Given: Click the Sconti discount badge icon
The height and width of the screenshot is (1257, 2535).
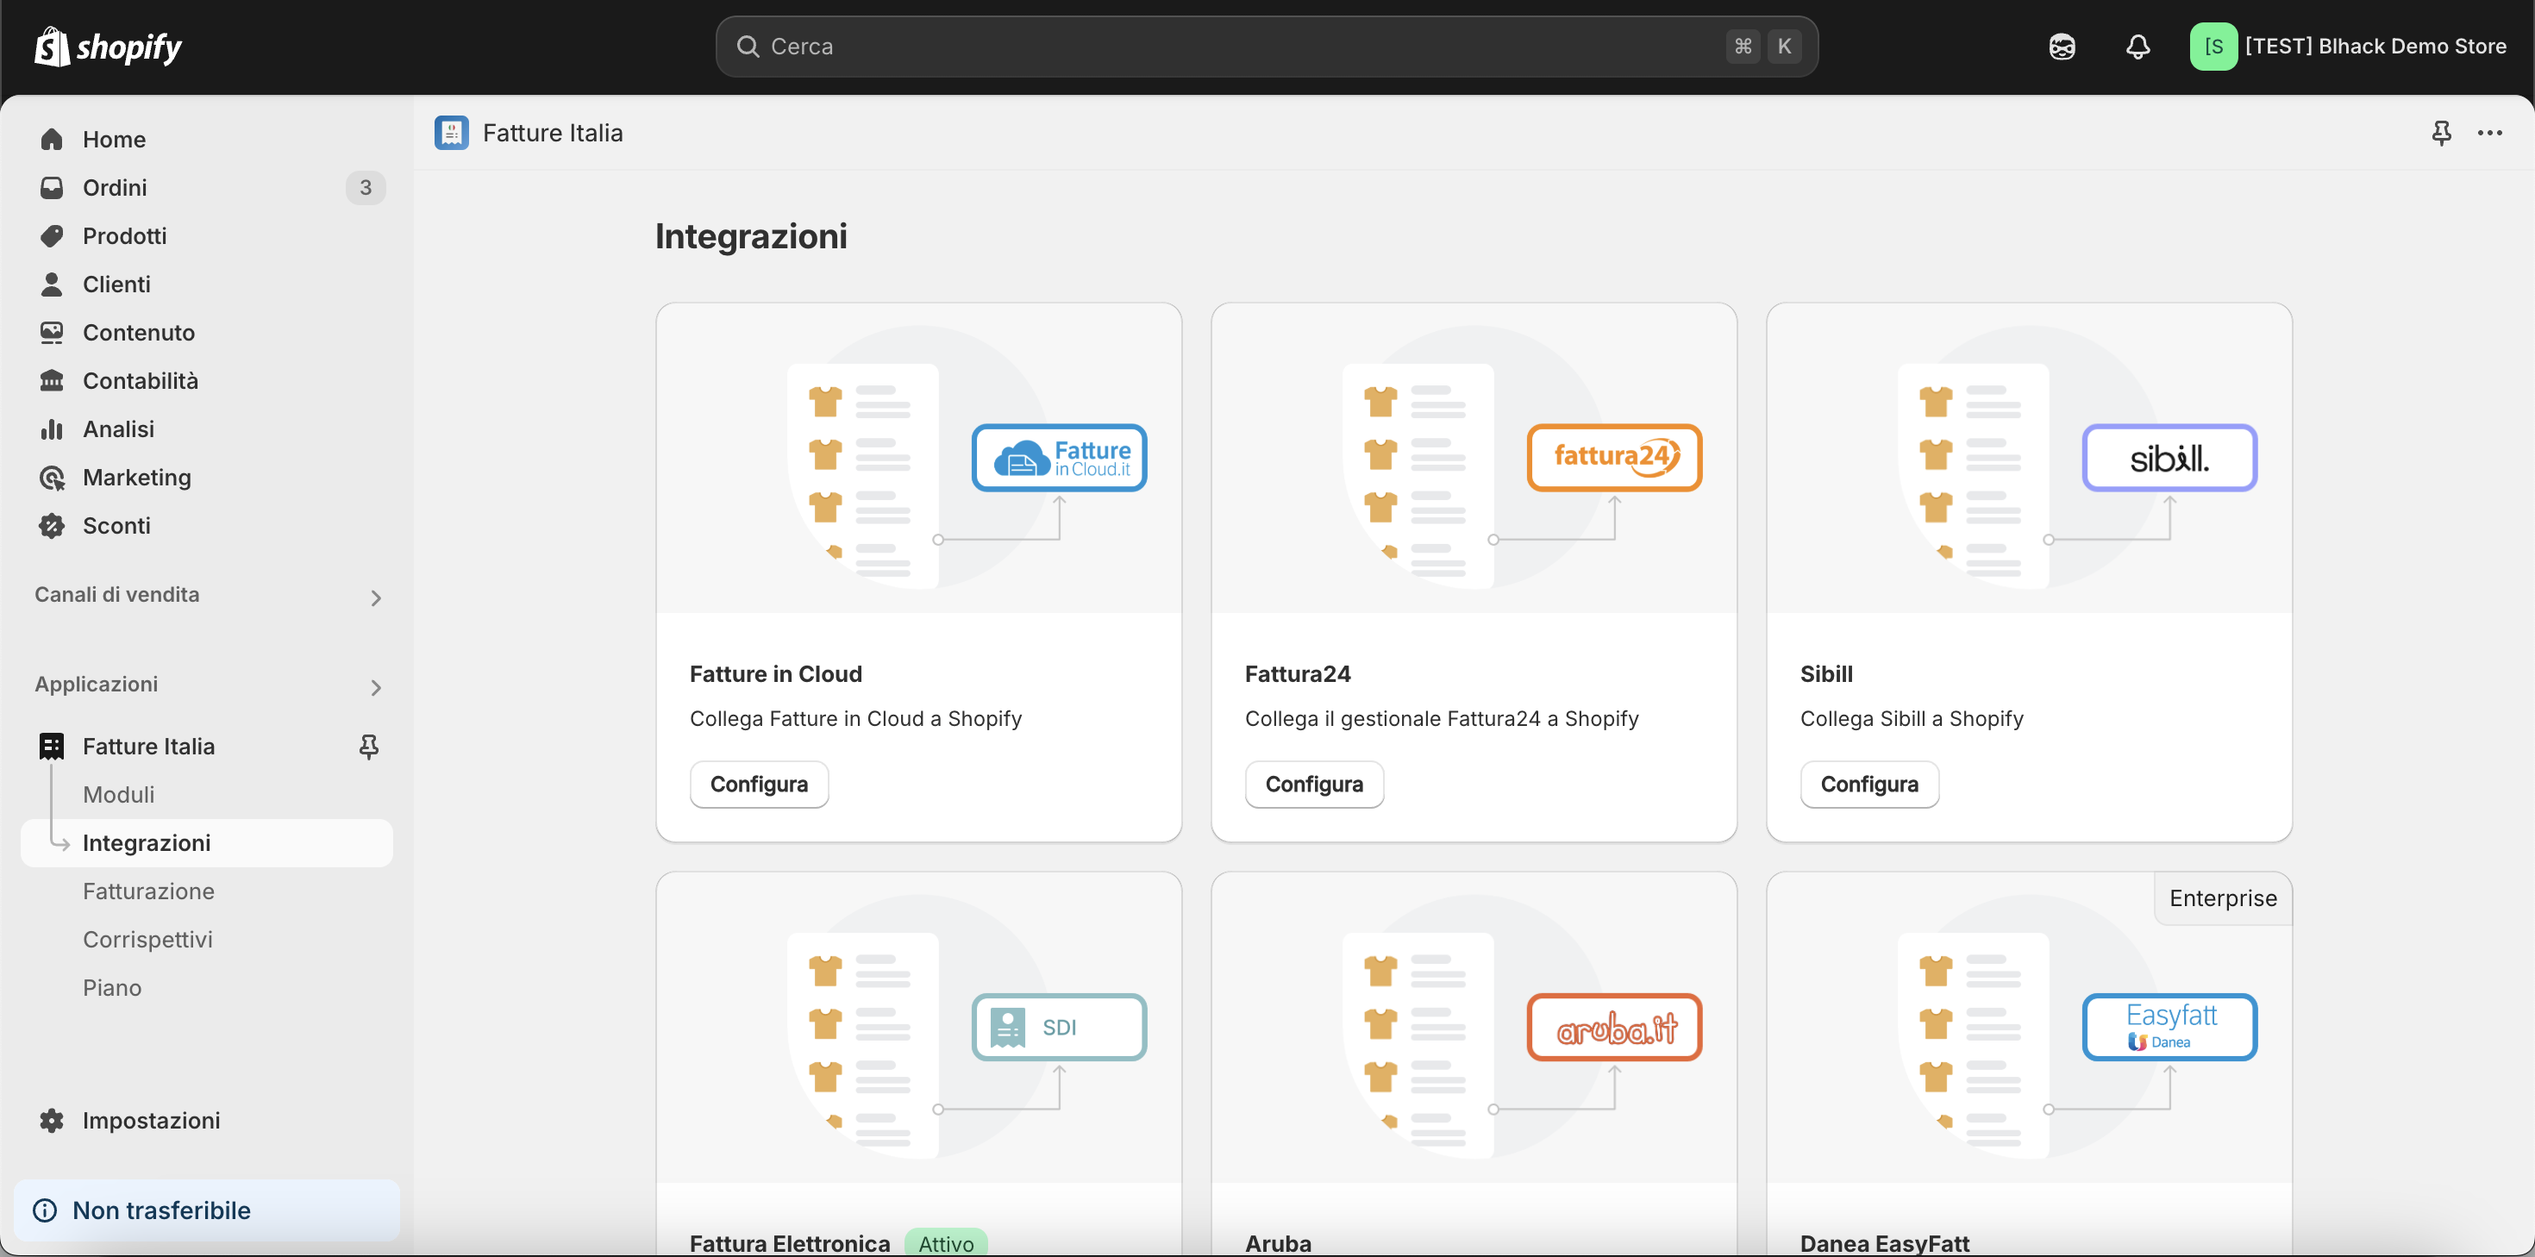Looking at the screenshot, I should point(52,526).
